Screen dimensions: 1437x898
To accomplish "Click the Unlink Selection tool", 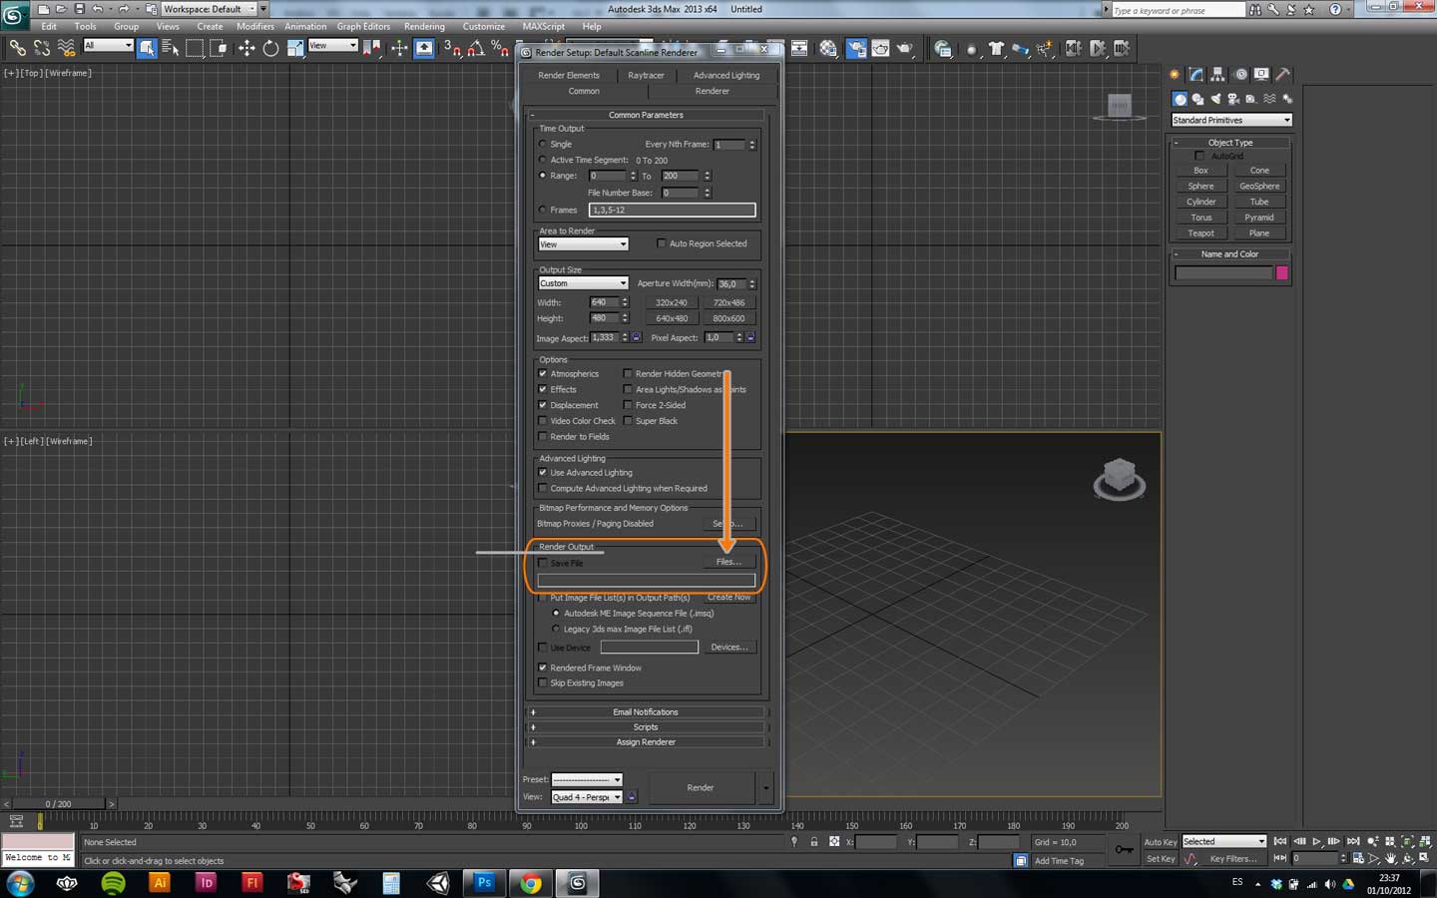I will [42, 48].
